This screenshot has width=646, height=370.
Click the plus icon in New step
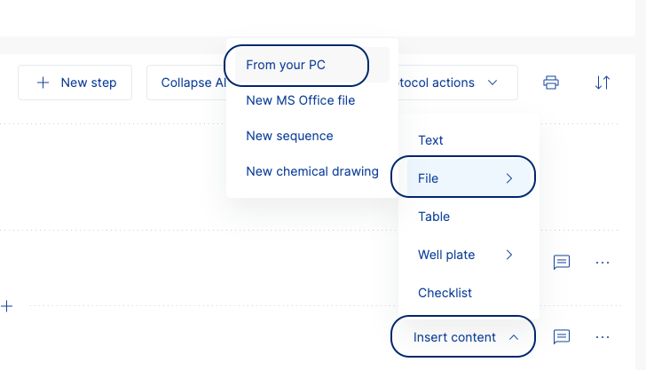point(43,83)
